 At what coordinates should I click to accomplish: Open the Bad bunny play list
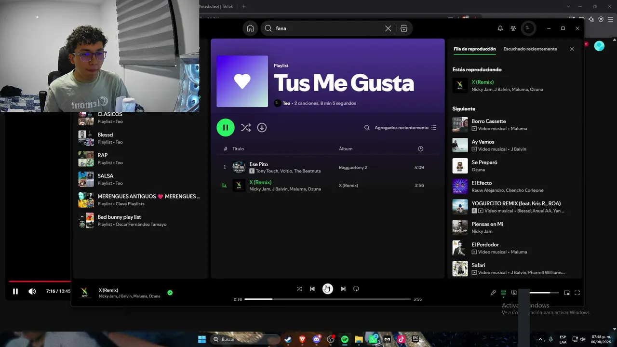click(x=140, y=220)
